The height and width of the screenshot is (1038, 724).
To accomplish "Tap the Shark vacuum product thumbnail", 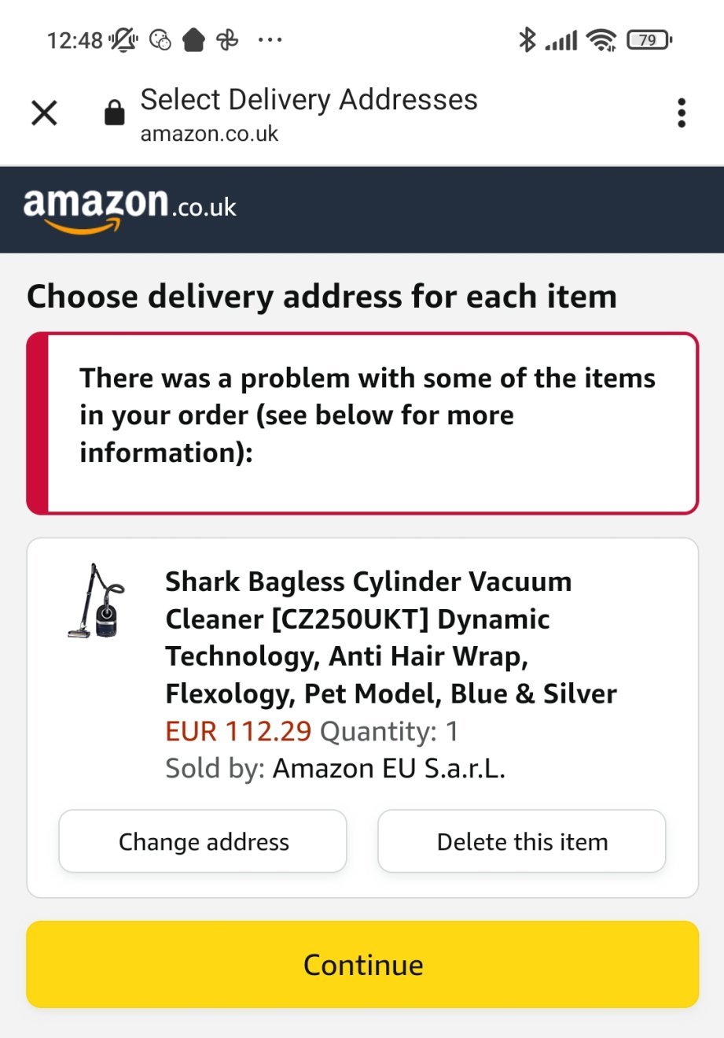I will click(x=97, y=600).
